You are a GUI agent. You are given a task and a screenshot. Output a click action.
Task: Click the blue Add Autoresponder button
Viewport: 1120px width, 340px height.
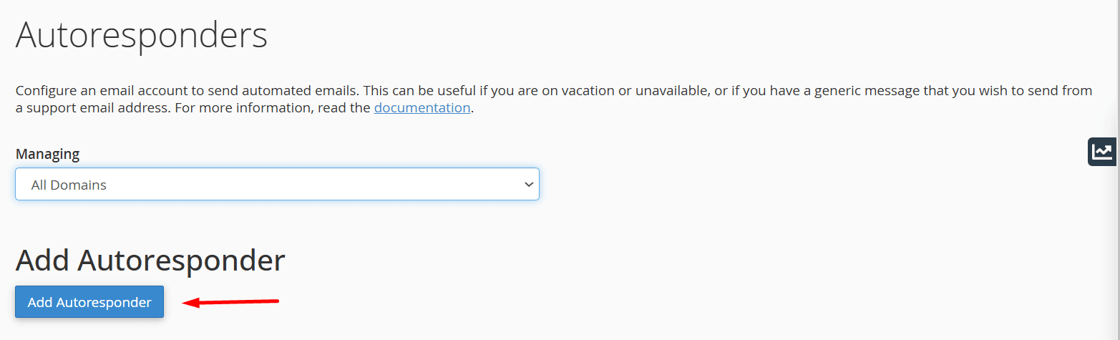coord(89,302)
